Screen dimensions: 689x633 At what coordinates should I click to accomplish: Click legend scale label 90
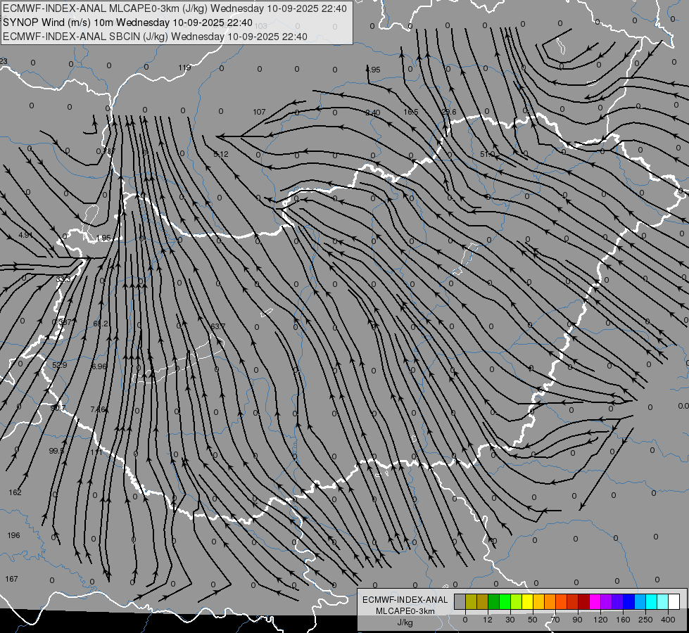(577, 620)
